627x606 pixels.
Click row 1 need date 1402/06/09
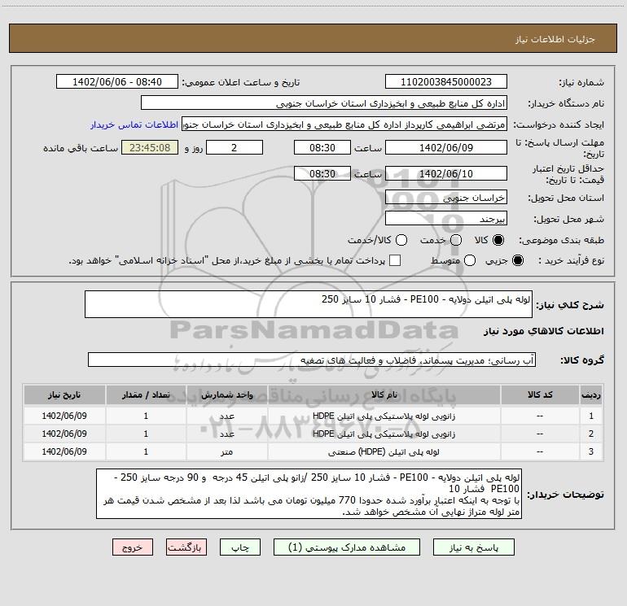(x=64, y=416)
